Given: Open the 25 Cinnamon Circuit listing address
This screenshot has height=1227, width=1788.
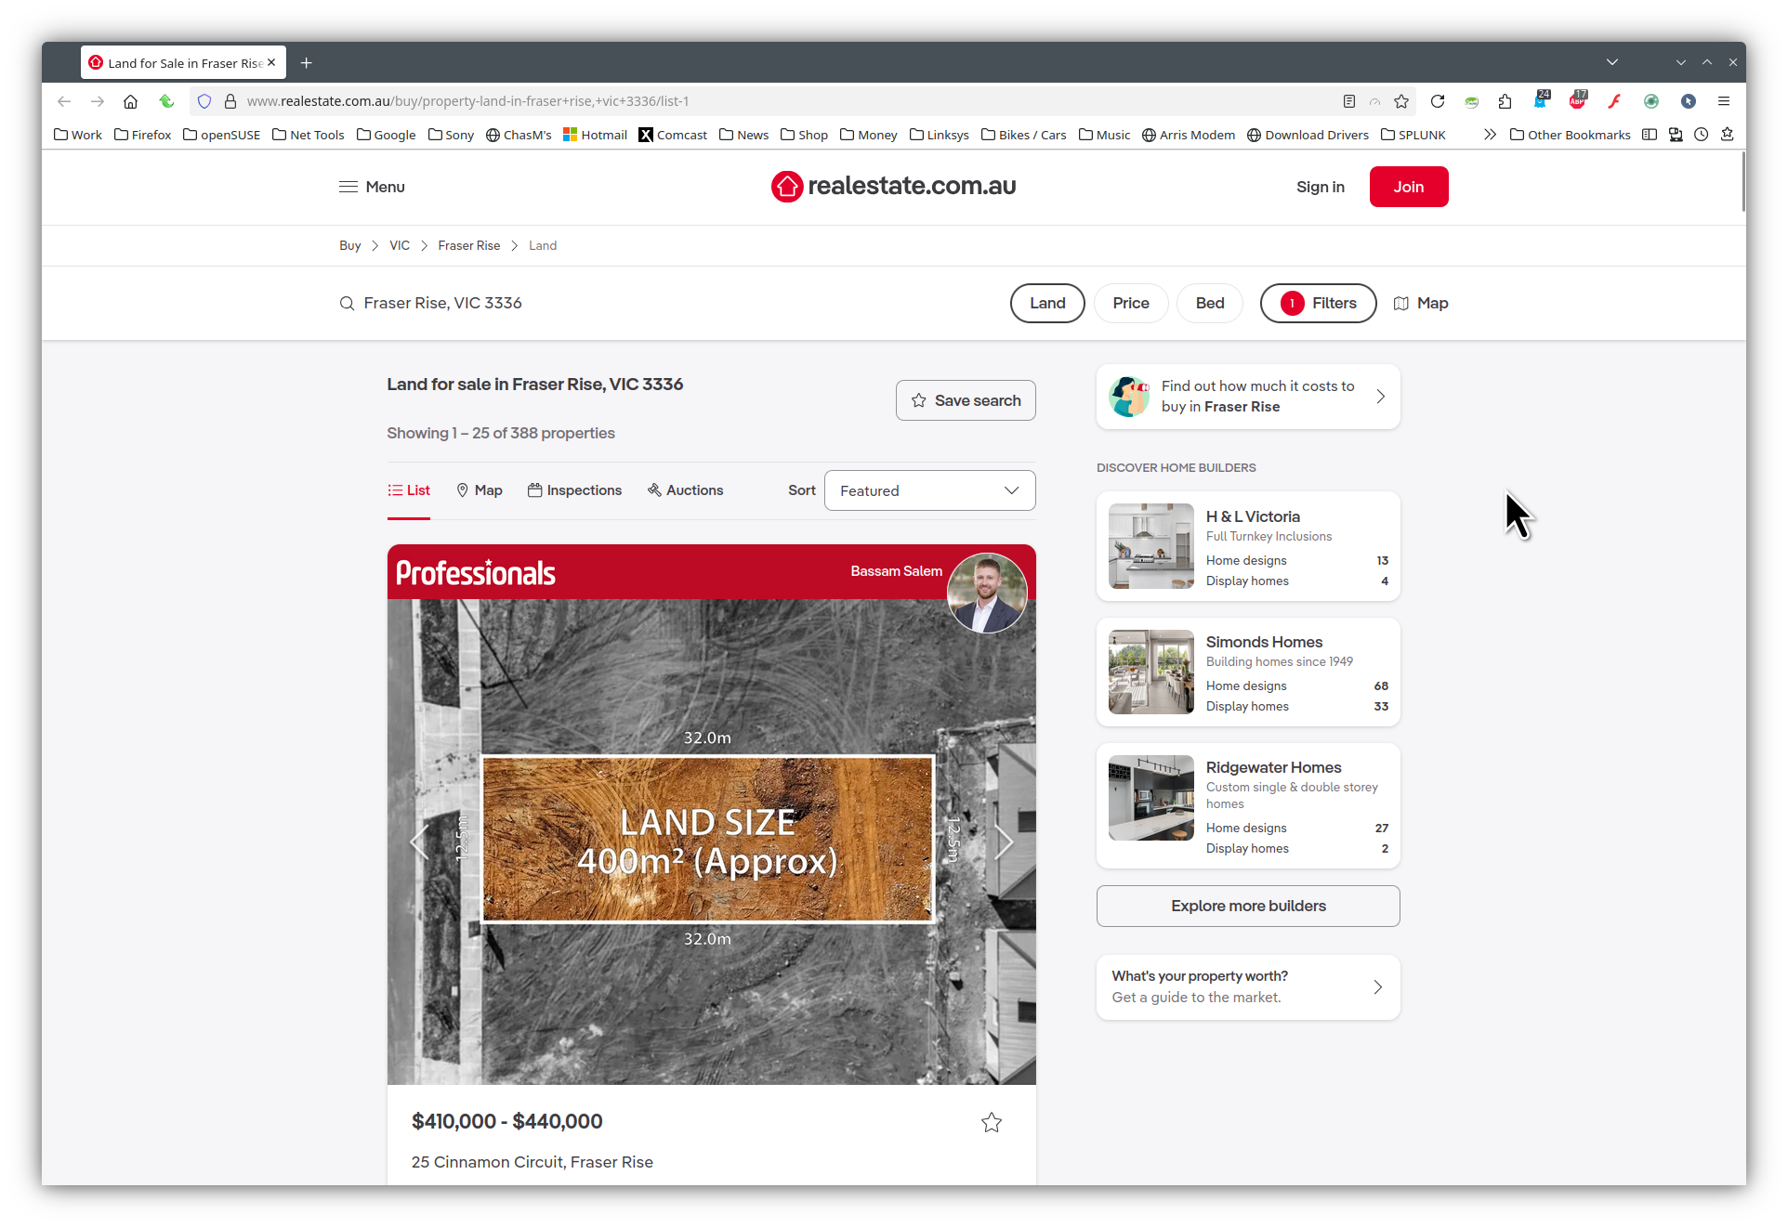Looking at the screenshot, I should (532, 1162).
